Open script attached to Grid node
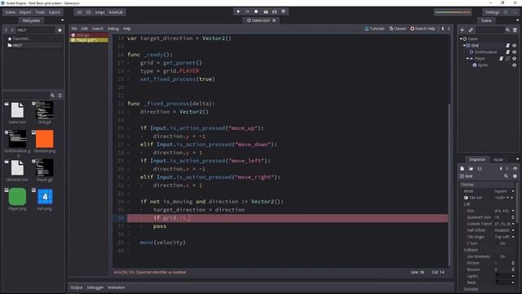This screenshot has height=294, width=522. pyautogui.click(x=507, y=46)
